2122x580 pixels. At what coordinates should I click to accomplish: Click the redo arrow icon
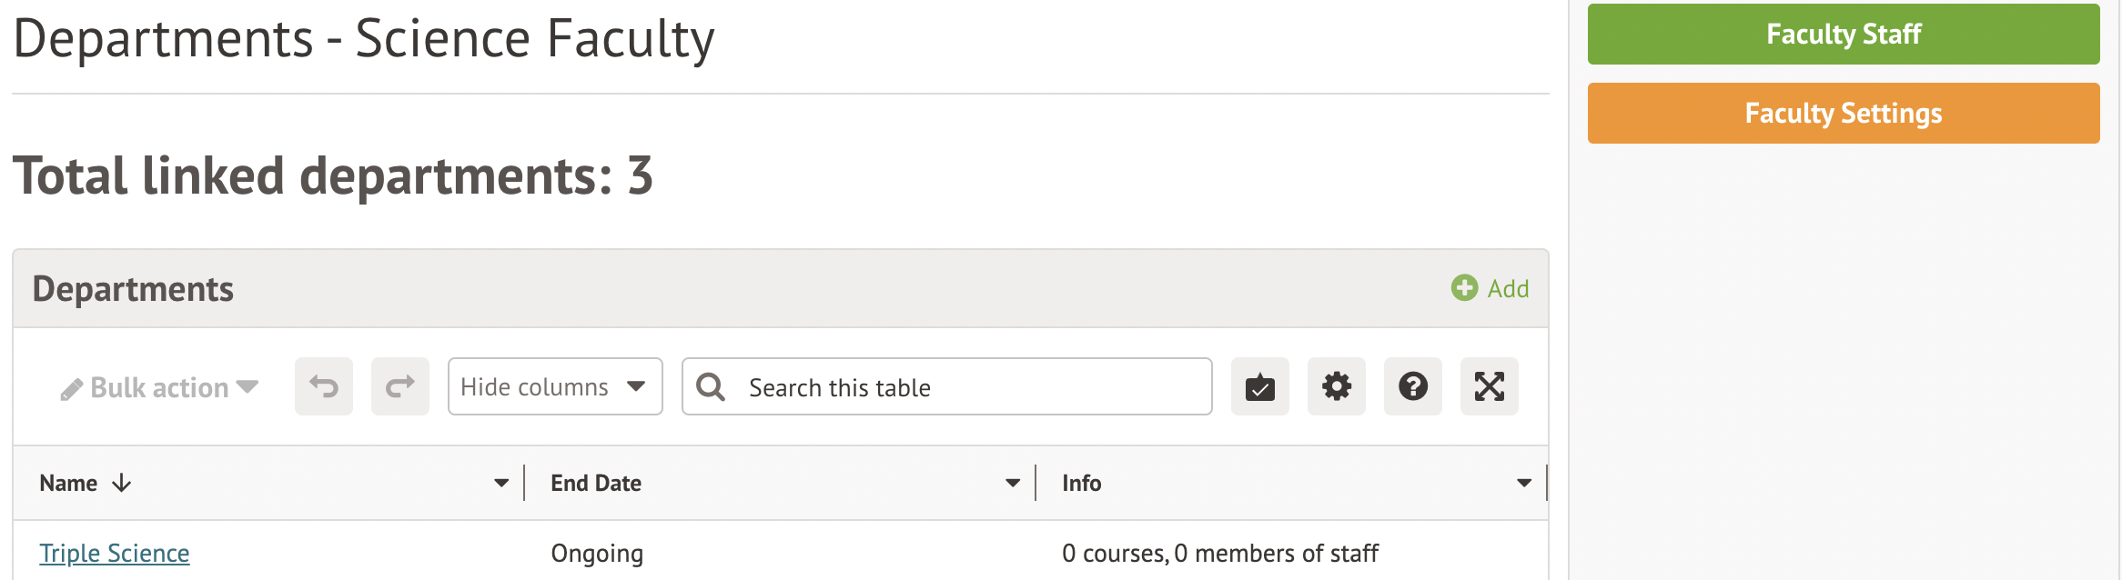399,387
